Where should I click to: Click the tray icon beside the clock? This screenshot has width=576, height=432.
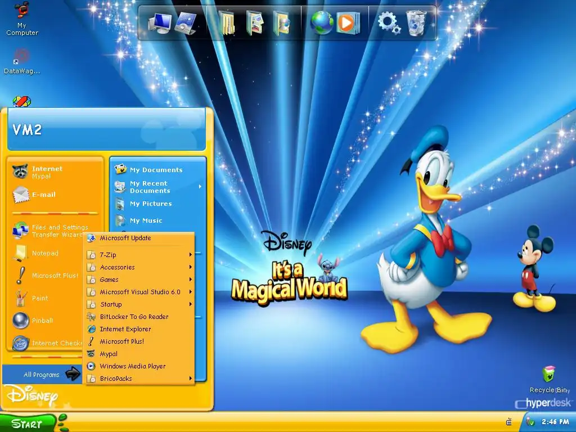530,422
